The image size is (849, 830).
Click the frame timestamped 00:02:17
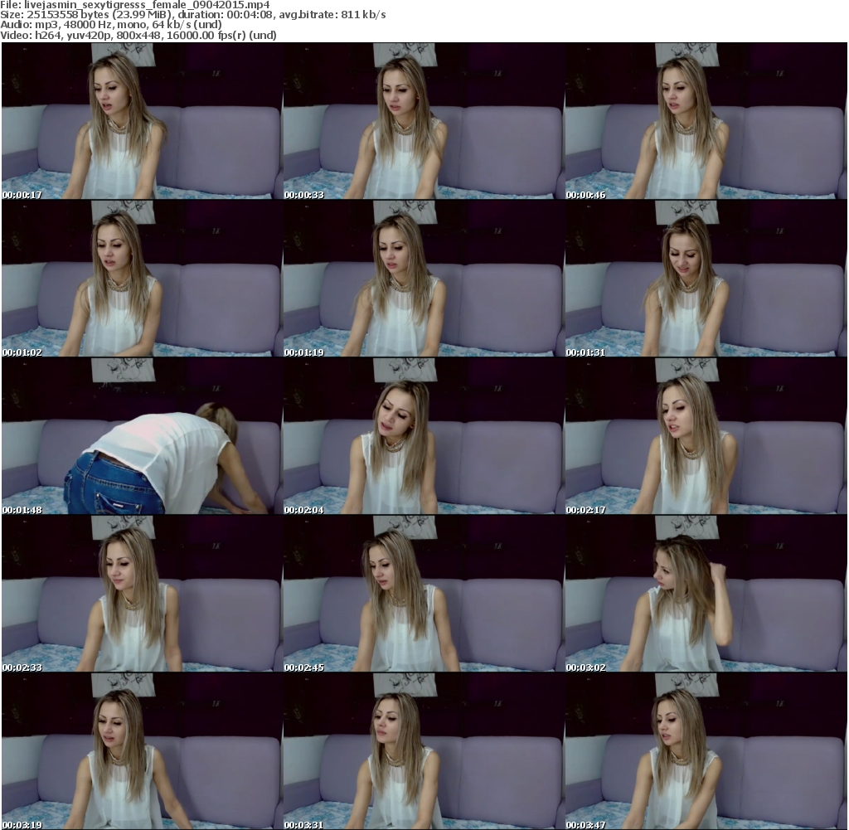tap(706, 436)
